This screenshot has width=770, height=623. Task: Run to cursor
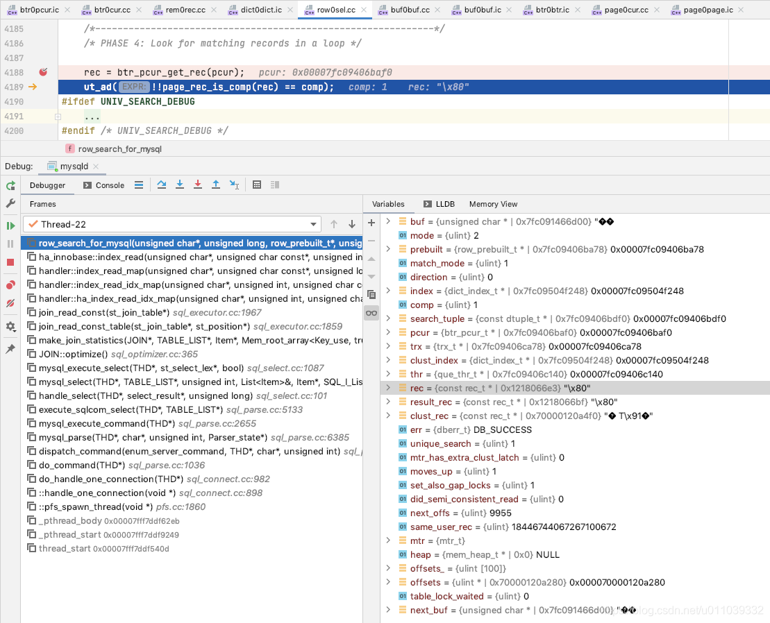click(234, 185)
